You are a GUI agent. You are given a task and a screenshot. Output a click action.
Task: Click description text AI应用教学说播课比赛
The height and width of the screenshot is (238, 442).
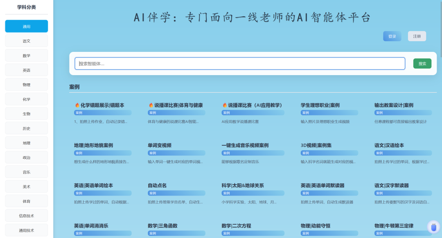click(x=240, y=122)
